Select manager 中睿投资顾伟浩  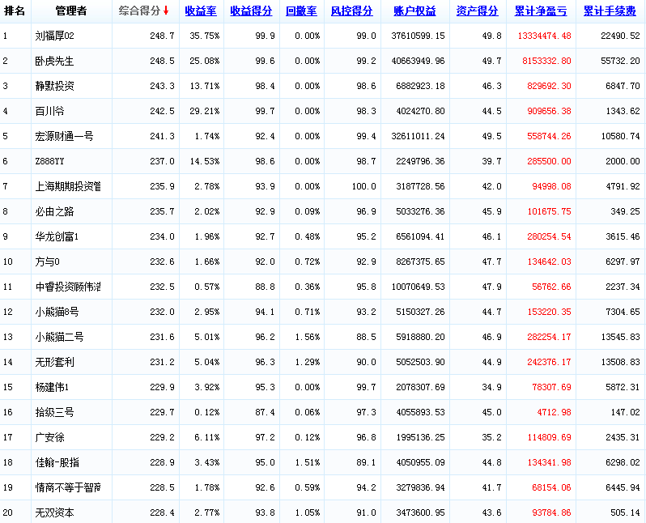tap(68, 287)
